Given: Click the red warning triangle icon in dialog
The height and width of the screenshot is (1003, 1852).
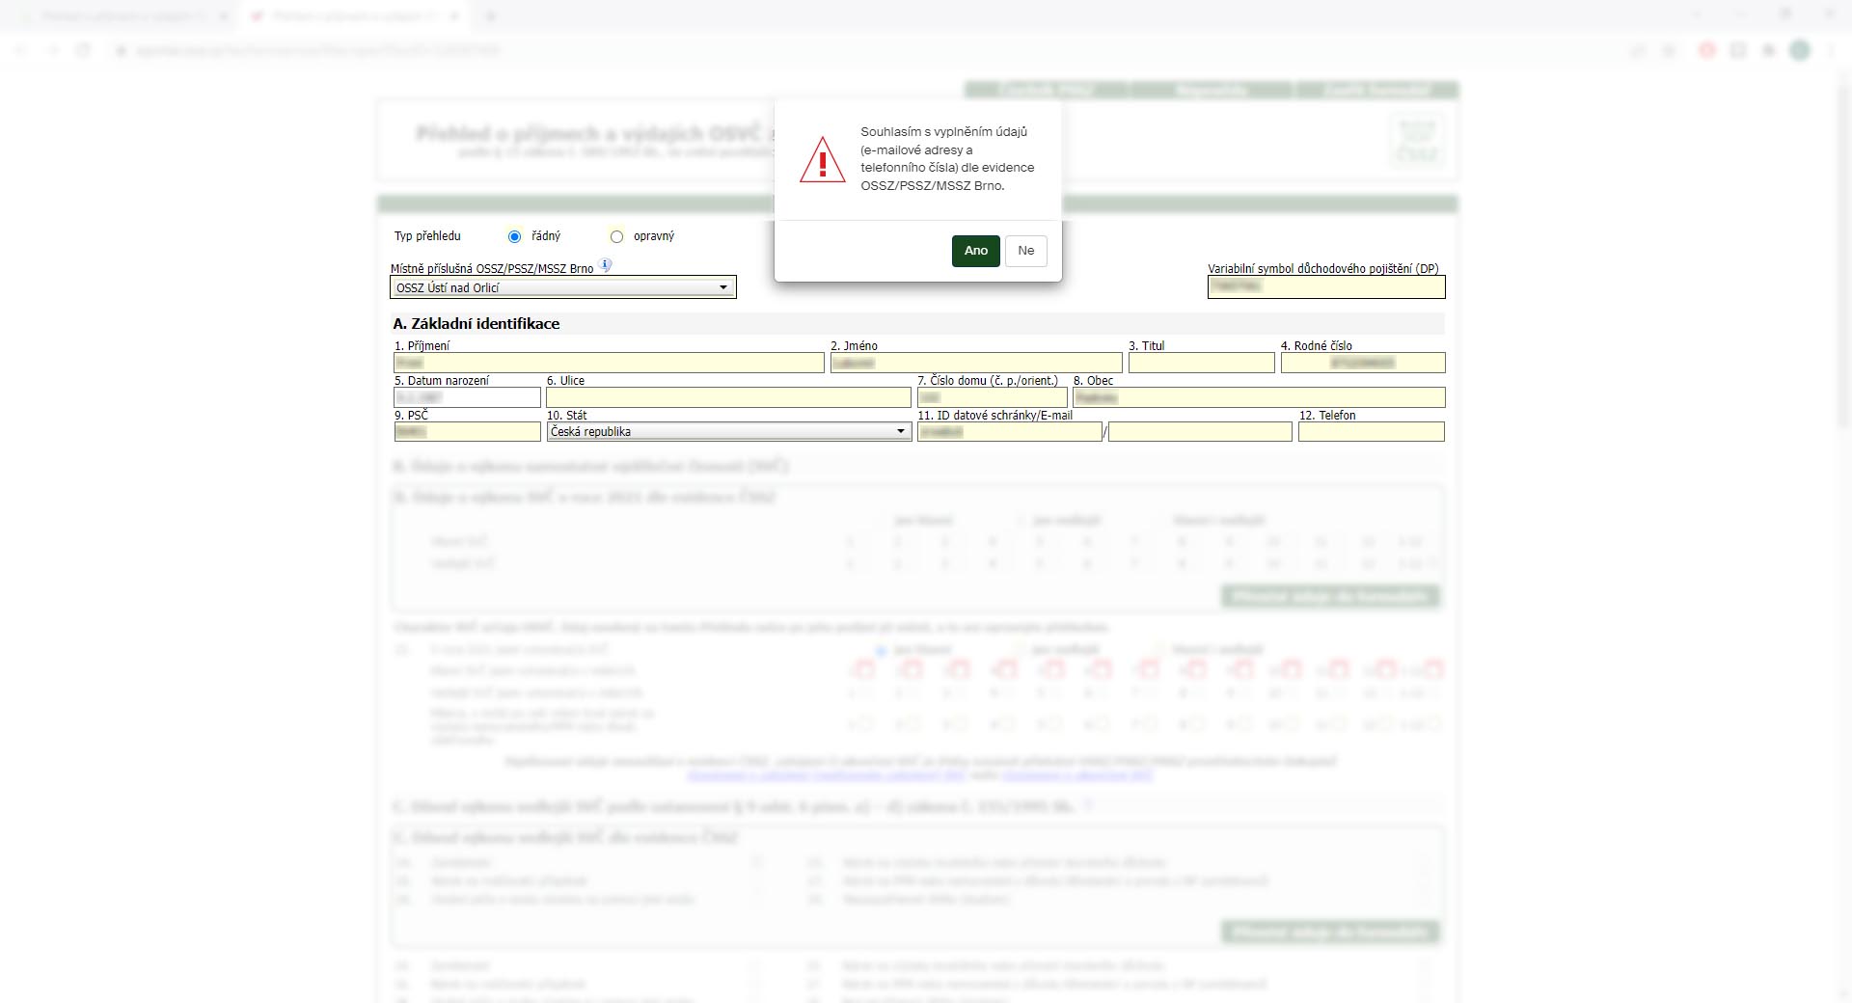Looking at the screenshot, I should (822, 160).
